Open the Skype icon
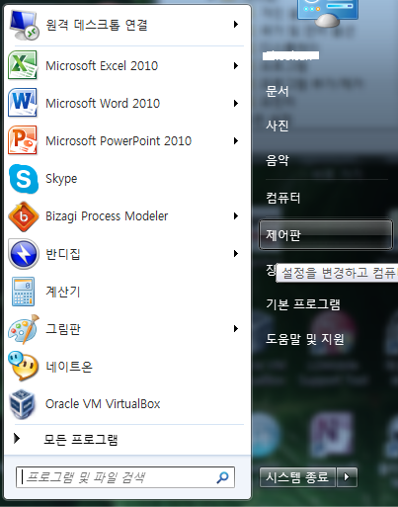Image resolution: width=398 pixels, height=507 pixels. [x=23, y=179]
